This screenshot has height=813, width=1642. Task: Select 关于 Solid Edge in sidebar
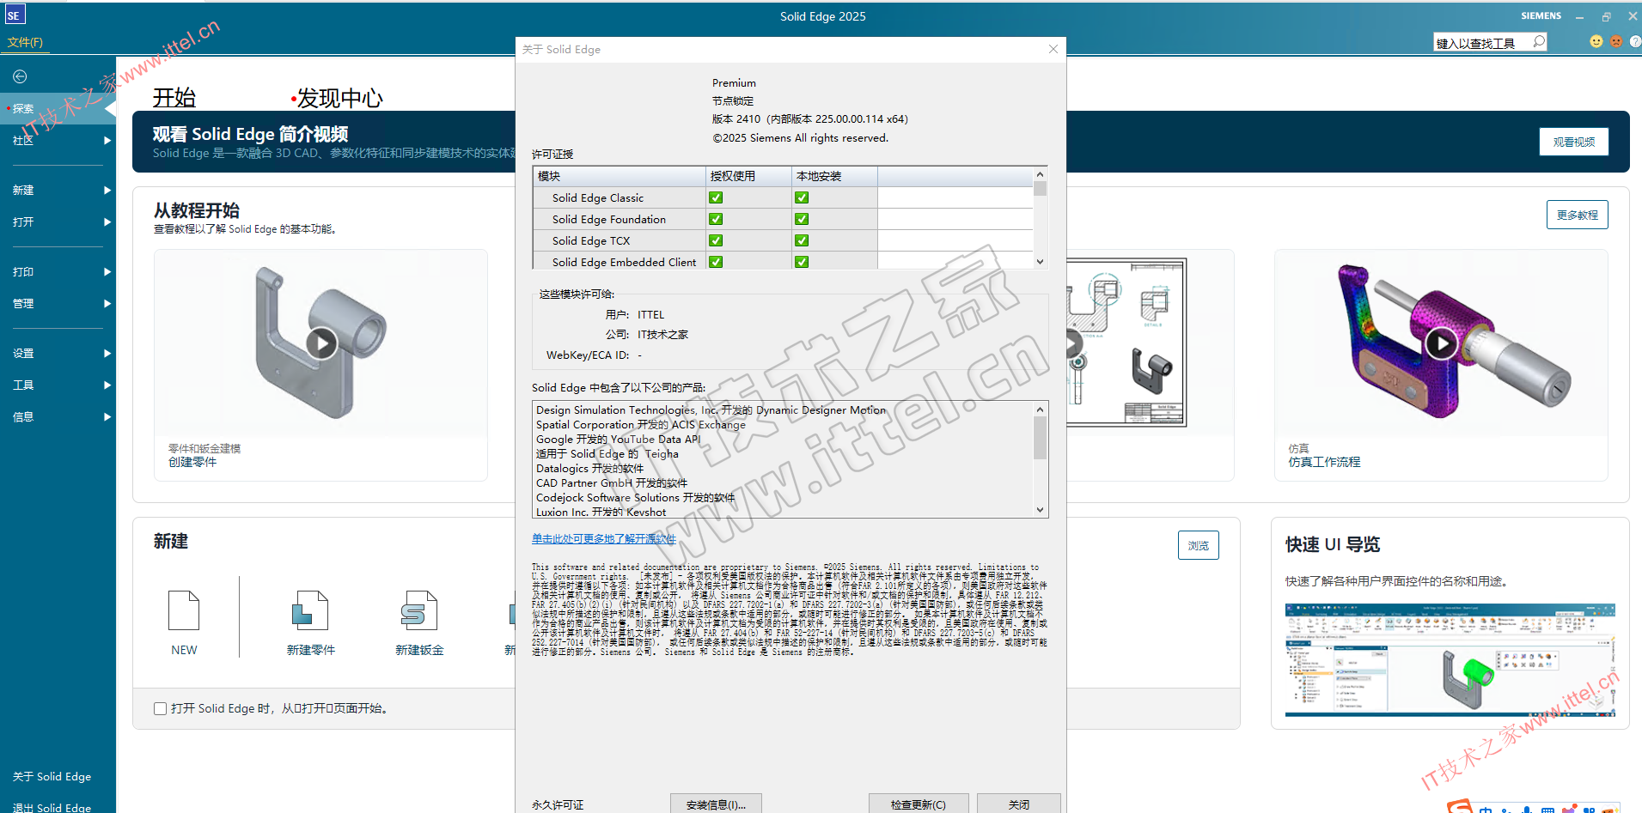(52, 776)
